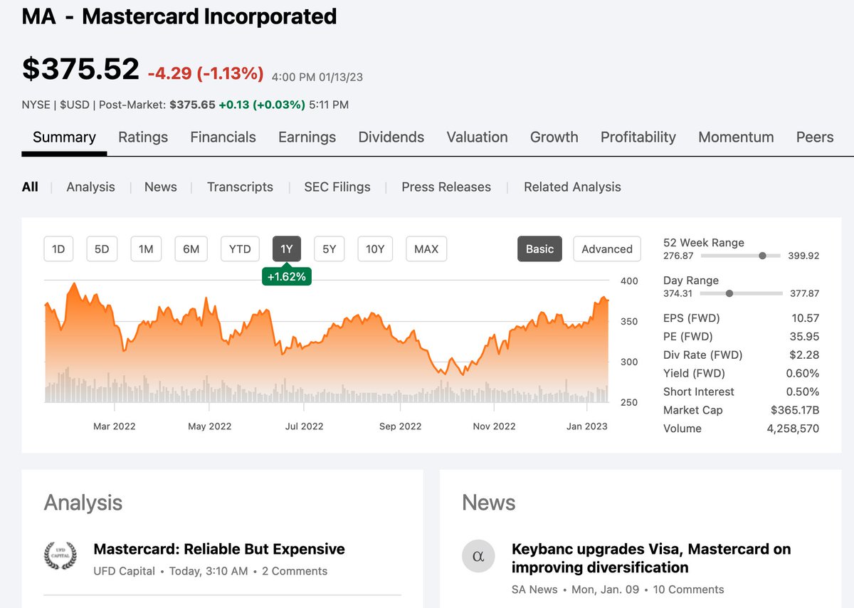
Task: Click Market Cap value $365.17B
Action: point(795,411)
